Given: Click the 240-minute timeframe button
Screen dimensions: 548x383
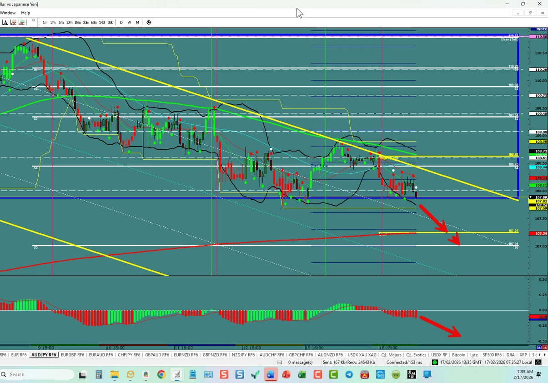Looking at the screenshot, I should 102,22.
